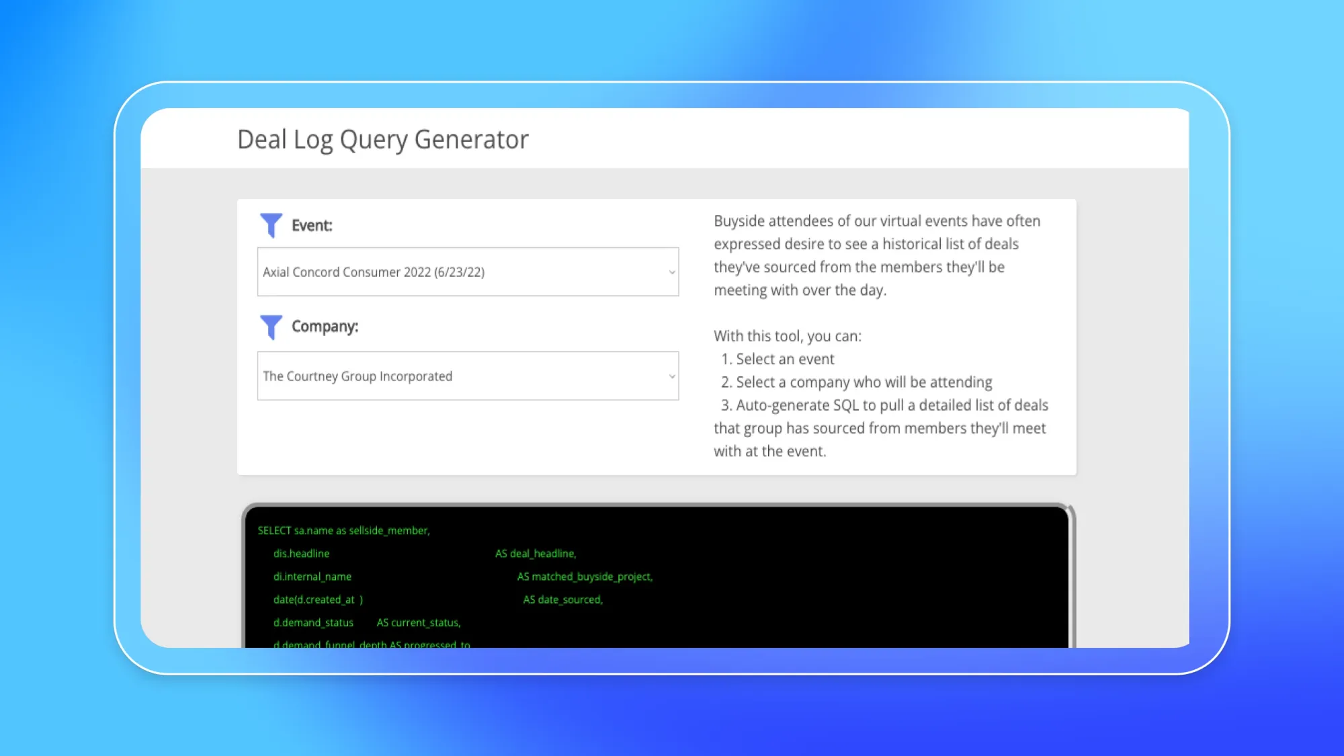1344x756 pixels.
Task: Click the "Deal Log Query Generator" title
Action: (382, 139)
